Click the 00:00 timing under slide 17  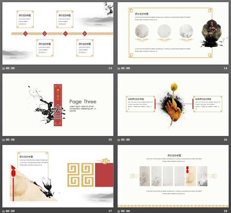coord(10,211)
